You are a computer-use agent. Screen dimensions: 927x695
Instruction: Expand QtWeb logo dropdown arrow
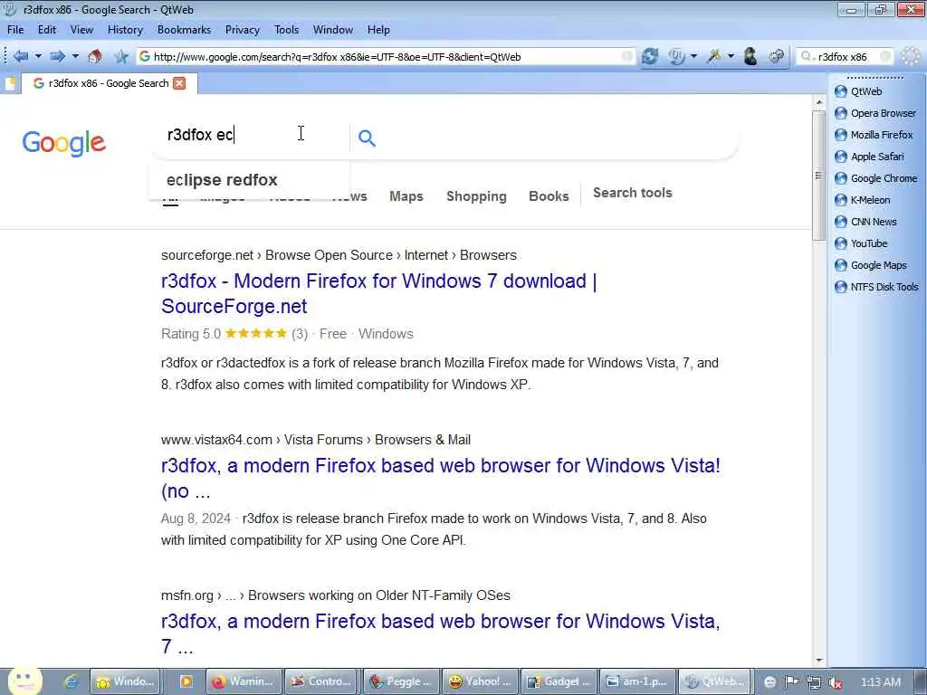click(x=694, y=56)
